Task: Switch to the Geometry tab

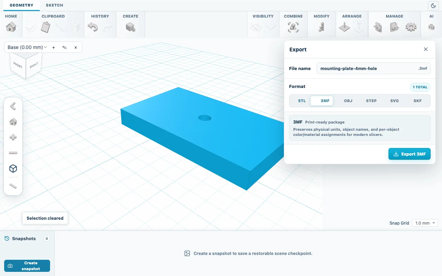Action: 21,5
